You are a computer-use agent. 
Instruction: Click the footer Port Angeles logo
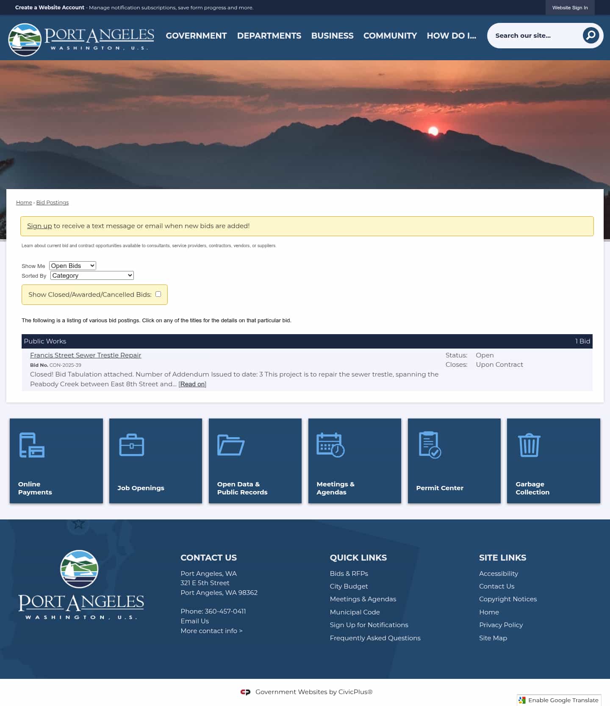tap(81, 585)
